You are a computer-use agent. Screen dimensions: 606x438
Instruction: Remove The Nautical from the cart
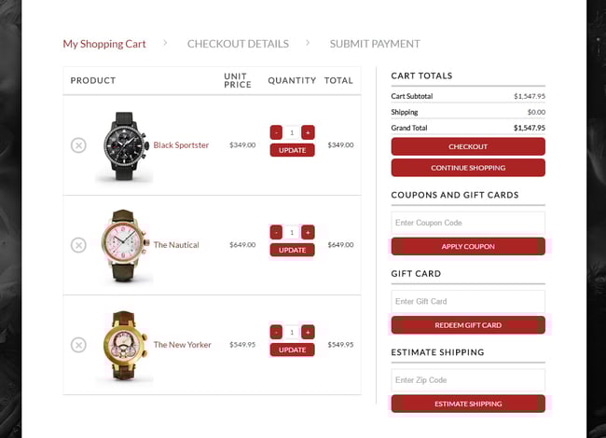(78, 245)
